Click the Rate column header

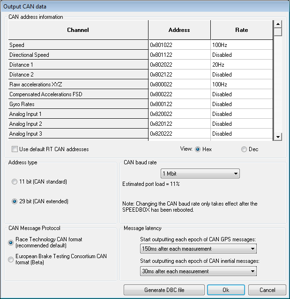point(241,30)
